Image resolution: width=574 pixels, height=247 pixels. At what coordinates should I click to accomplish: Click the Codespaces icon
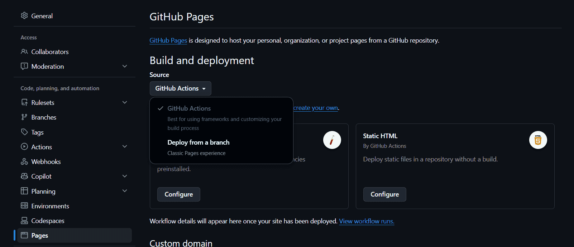point(24,221)
